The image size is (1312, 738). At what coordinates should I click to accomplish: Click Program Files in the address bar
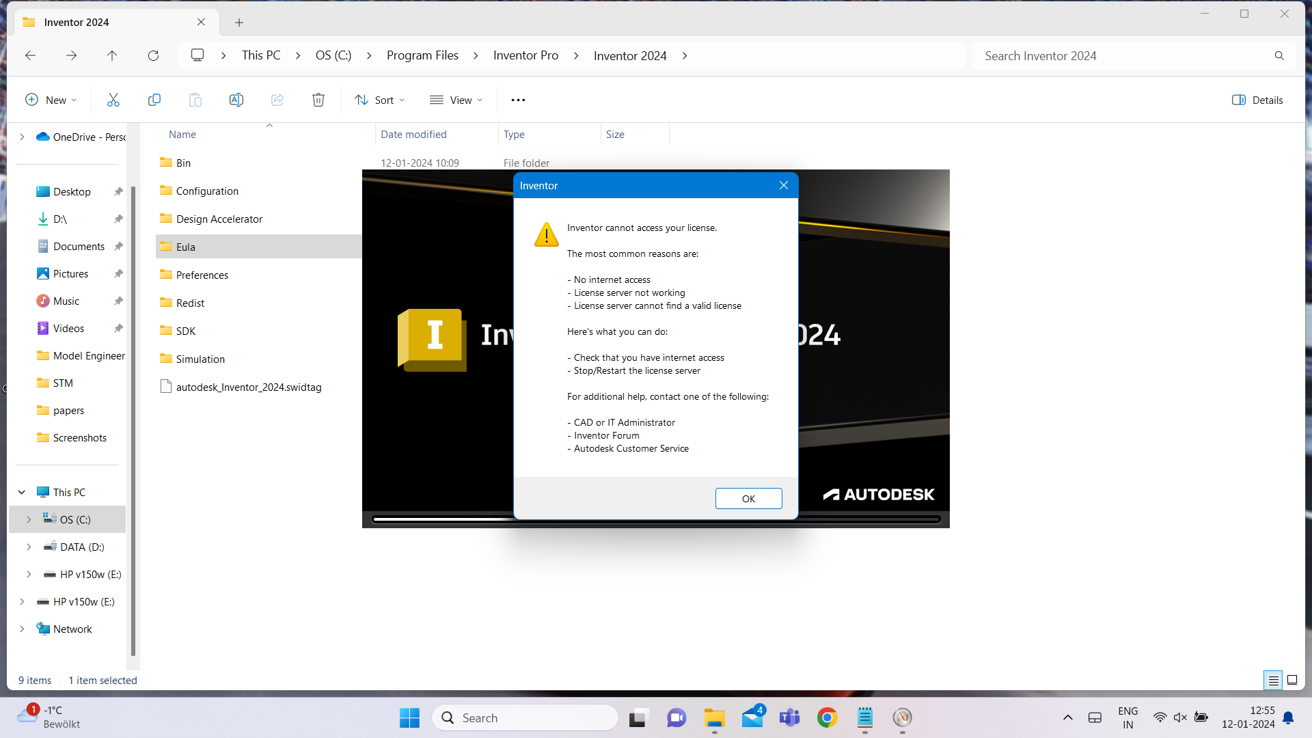click(422, 55)
